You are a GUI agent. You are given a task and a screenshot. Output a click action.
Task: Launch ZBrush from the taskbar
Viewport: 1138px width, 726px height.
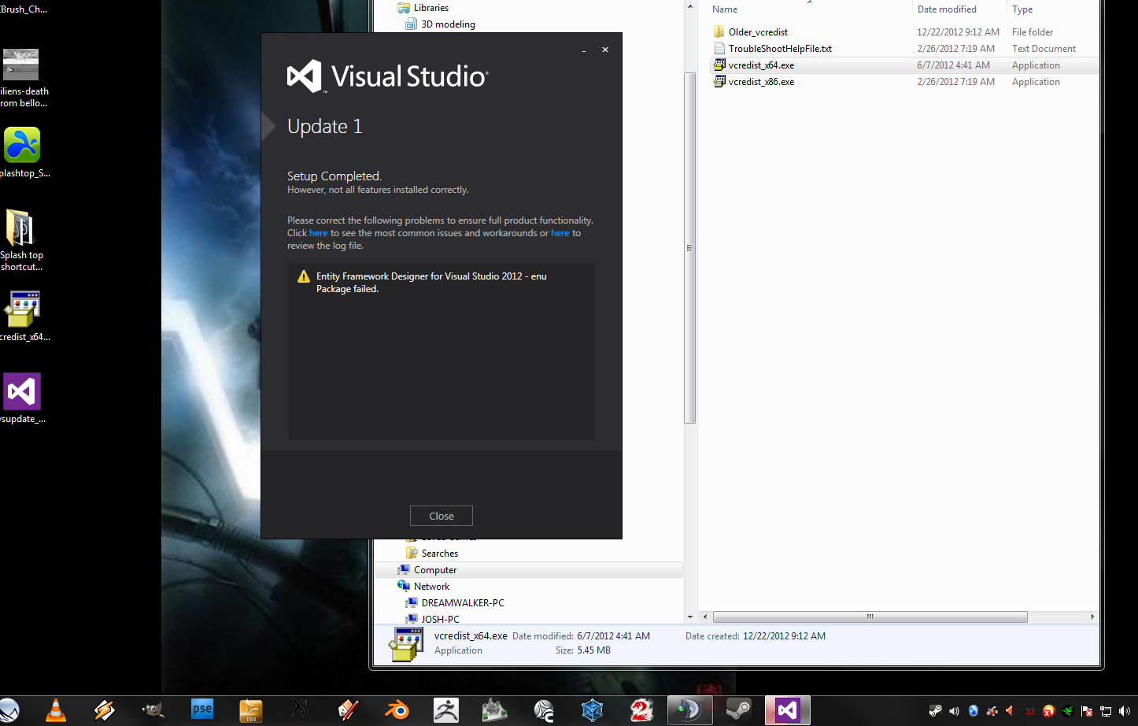click(x=446, y=710)
